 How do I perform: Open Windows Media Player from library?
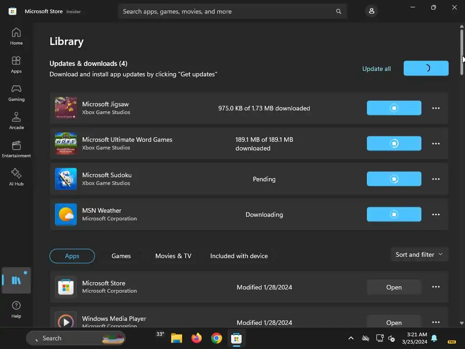394,321
